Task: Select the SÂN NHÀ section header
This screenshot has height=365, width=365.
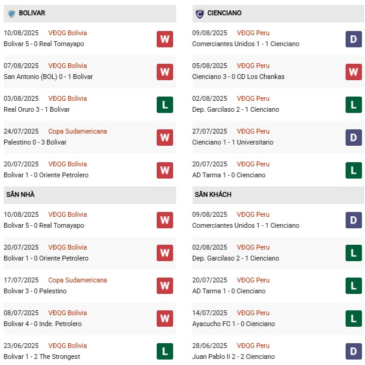Action: pos(22,194)
